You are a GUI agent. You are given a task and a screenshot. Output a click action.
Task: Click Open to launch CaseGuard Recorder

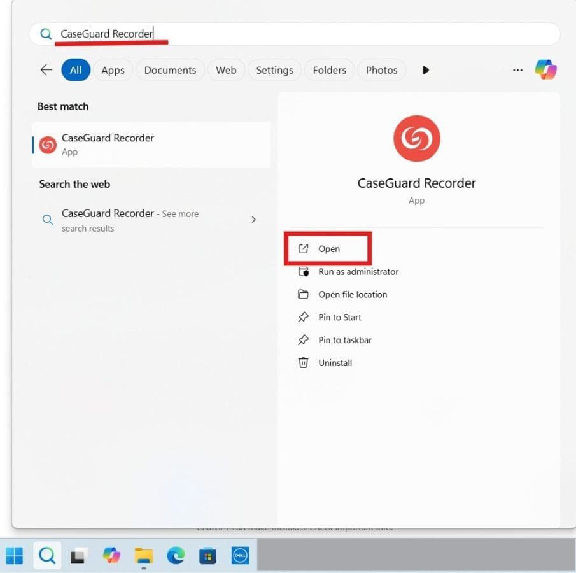tap(328, 249)
